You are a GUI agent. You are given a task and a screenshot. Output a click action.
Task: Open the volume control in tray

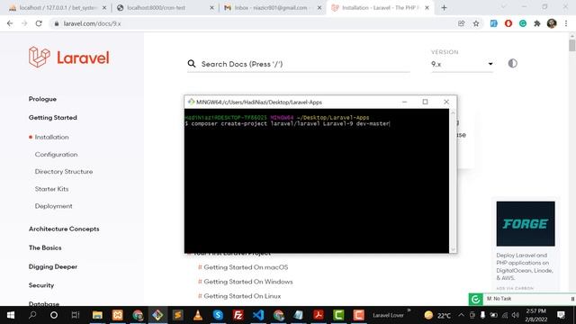coord(516,315)
